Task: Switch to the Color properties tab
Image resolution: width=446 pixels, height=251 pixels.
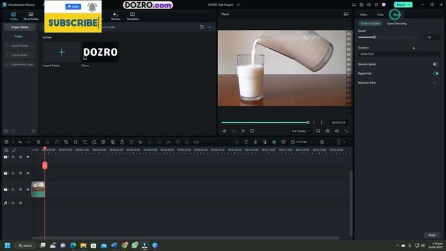Action: pyautogui.click(x=380, y=15)
